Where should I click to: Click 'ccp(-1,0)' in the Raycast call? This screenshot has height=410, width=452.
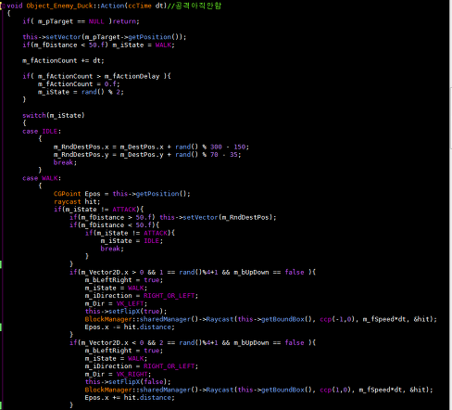click(x=337, y=319)
